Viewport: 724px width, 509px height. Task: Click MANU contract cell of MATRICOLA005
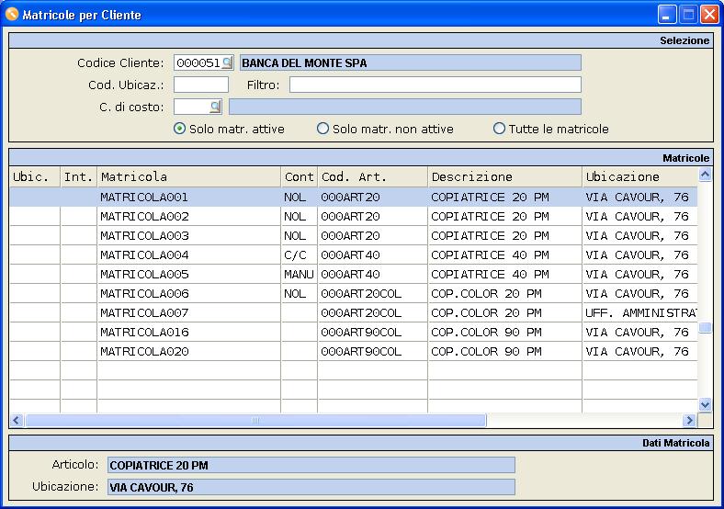pyautogui.click(x=300, y=275)
